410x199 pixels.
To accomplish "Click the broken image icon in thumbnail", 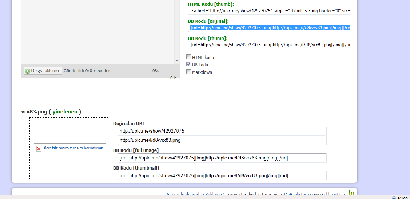I will click(39, 149).
